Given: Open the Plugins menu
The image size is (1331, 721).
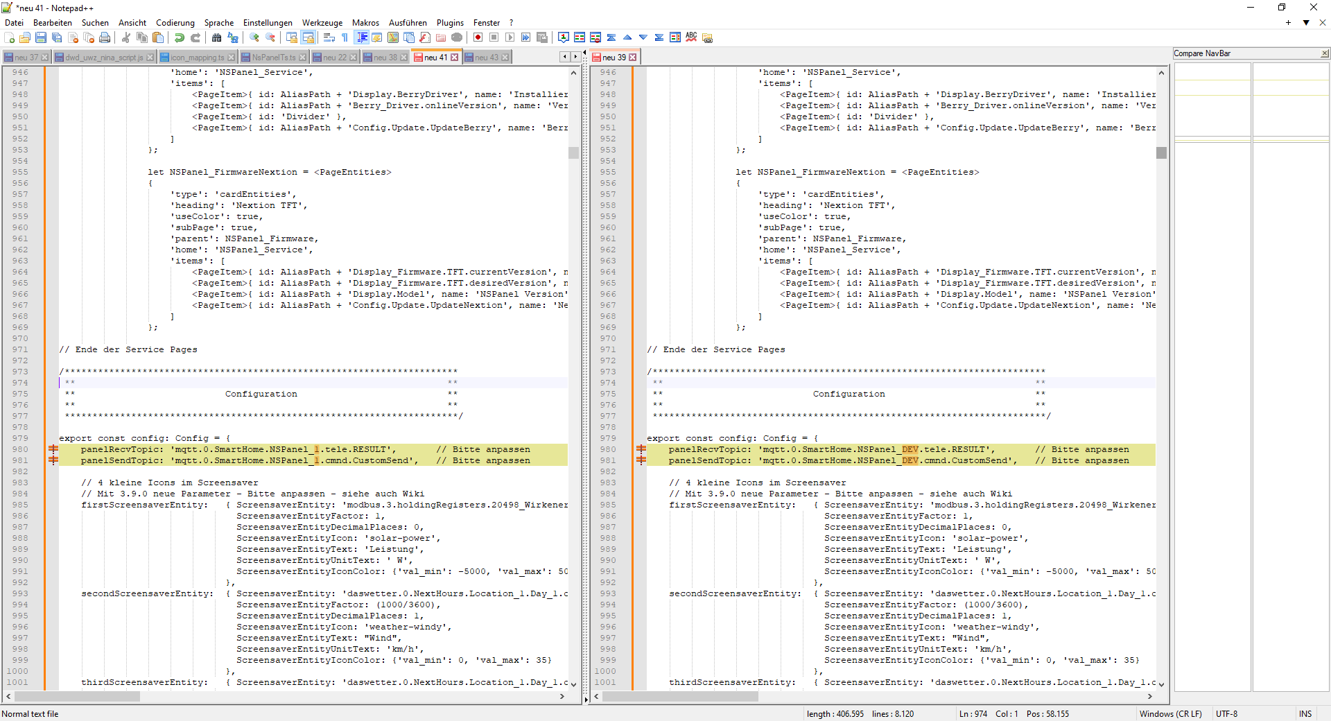Looking at the screenshot, I should [x=450, y=23].
